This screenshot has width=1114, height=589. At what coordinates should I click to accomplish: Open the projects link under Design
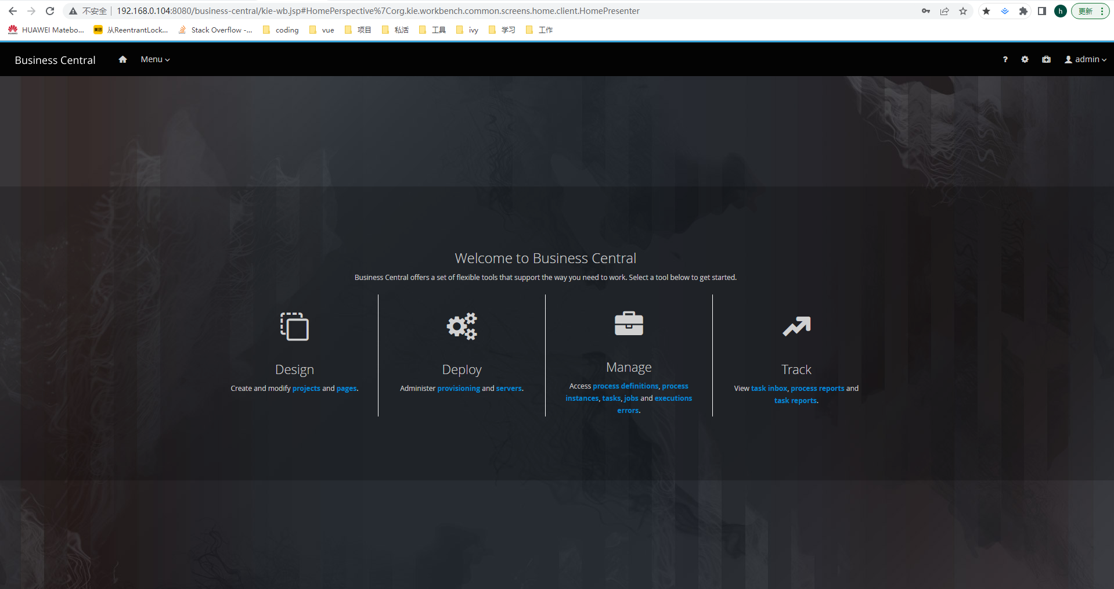[x=306, y=389]
